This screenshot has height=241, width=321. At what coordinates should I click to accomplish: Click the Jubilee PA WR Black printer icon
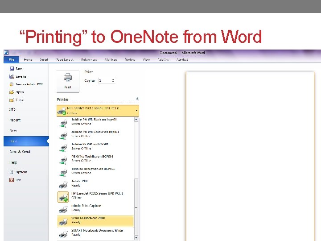(x=63, y=123)
